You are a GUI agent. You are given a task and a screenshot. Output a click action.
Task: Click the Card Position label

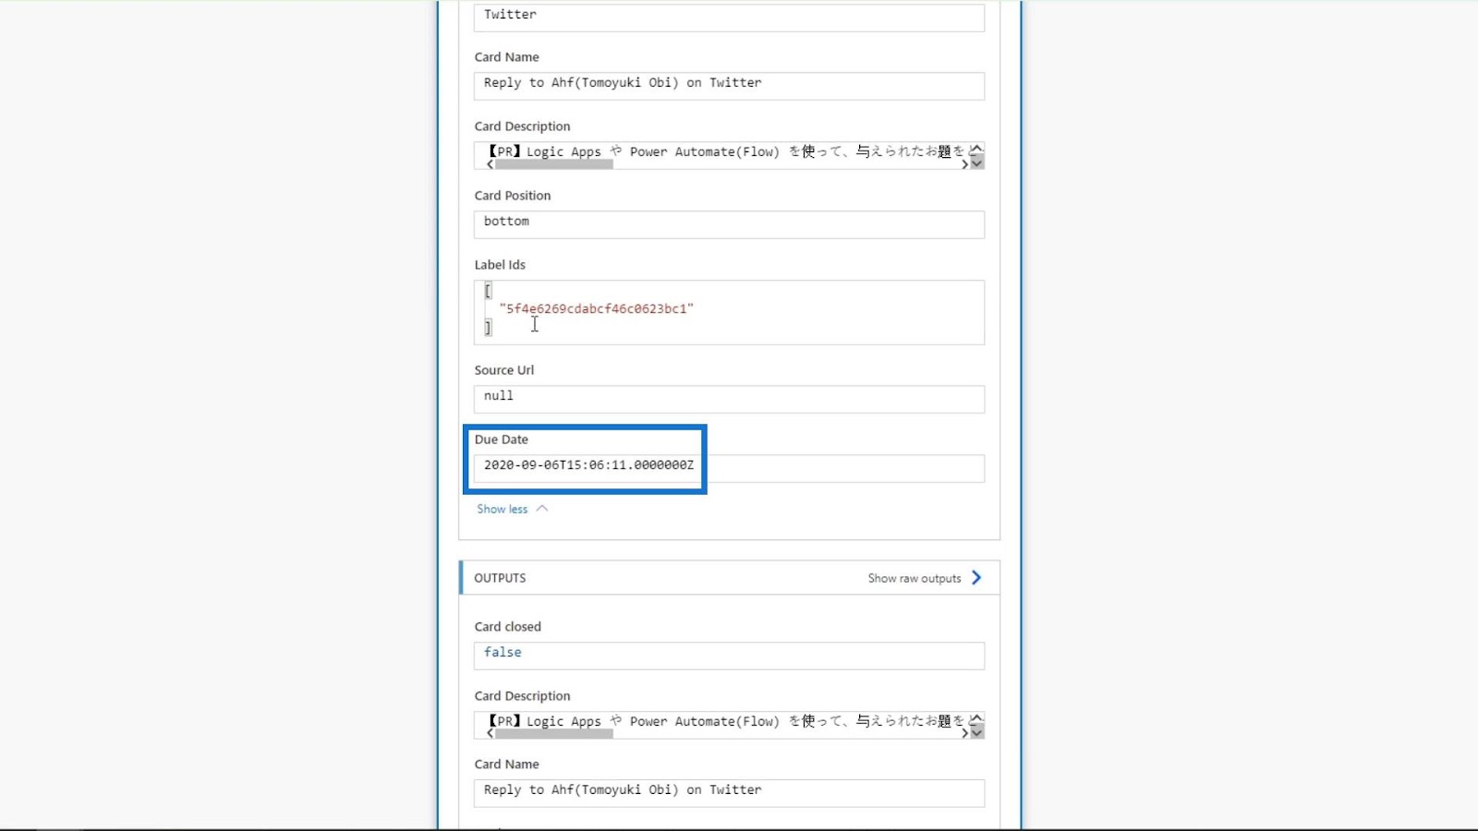513,196
